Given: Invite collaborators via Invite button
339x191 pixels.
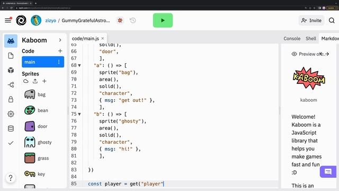Looking at the screenshot, I should tap(311, 20).
